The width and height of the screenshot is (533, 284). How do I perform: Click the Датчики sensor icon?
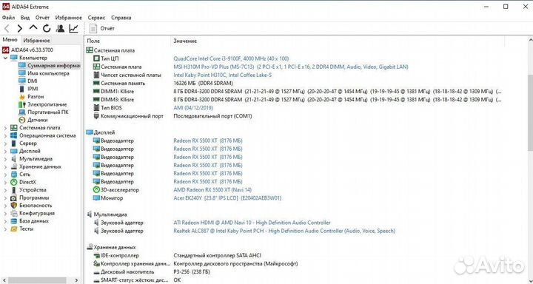pyautogui.click(x=22, y=120)
